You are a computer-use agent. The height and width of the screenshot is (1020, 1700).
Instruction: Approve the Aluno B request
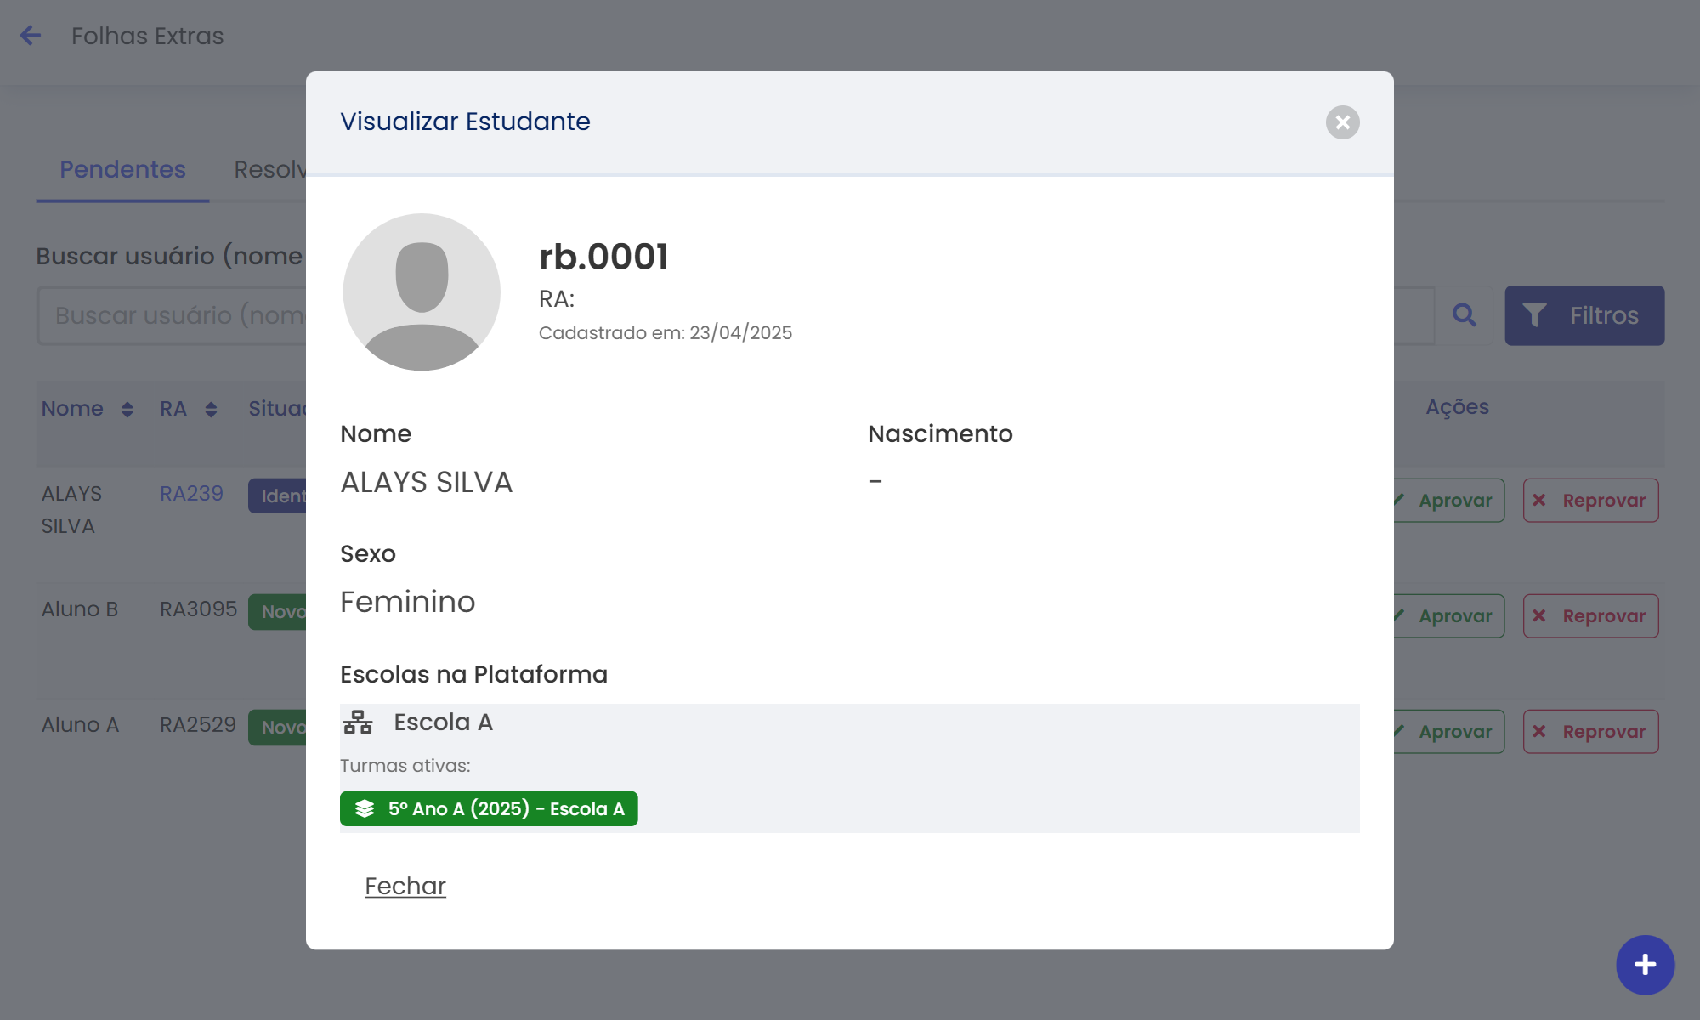coord(1449,616)
